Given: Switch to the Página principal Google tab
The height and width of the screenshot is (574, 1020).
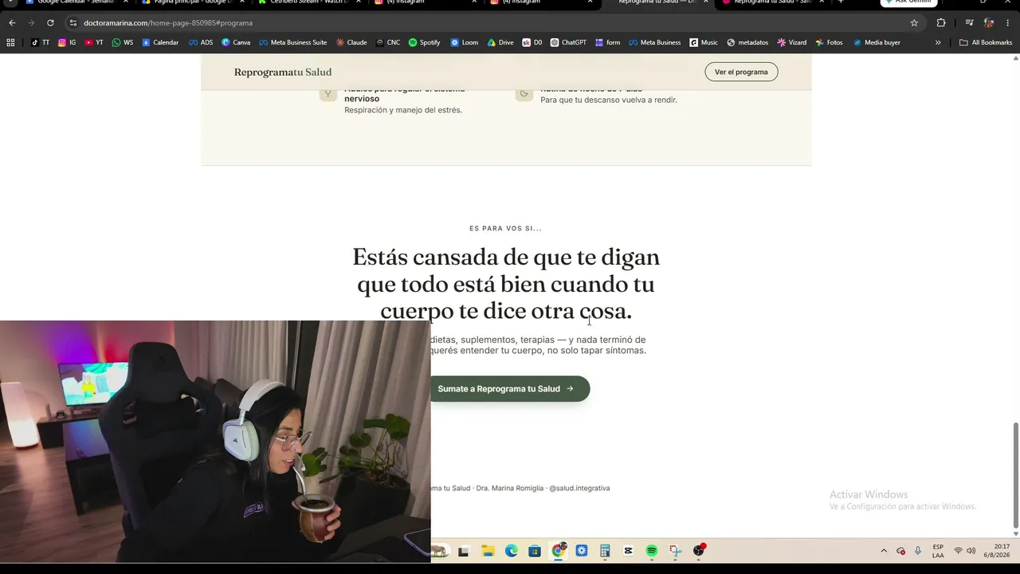Looking at the screenshot, I should pos(191,2).
